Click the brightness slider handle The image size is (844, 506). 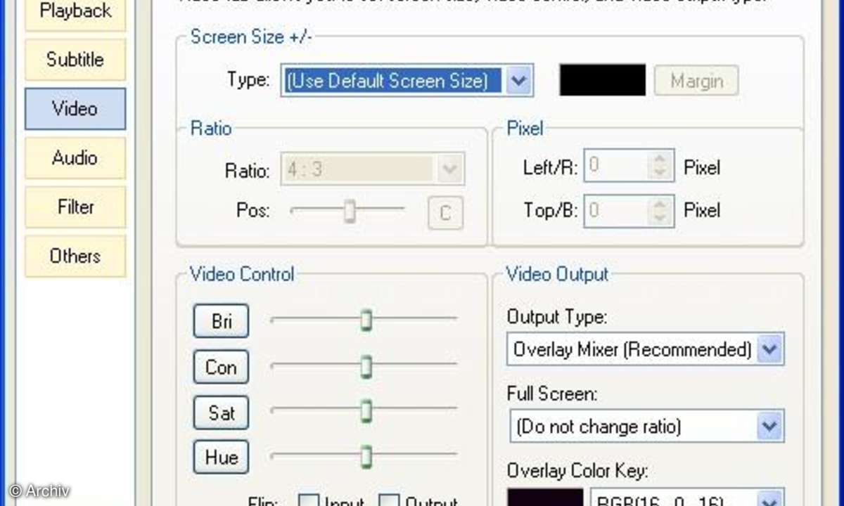point(366,320)
